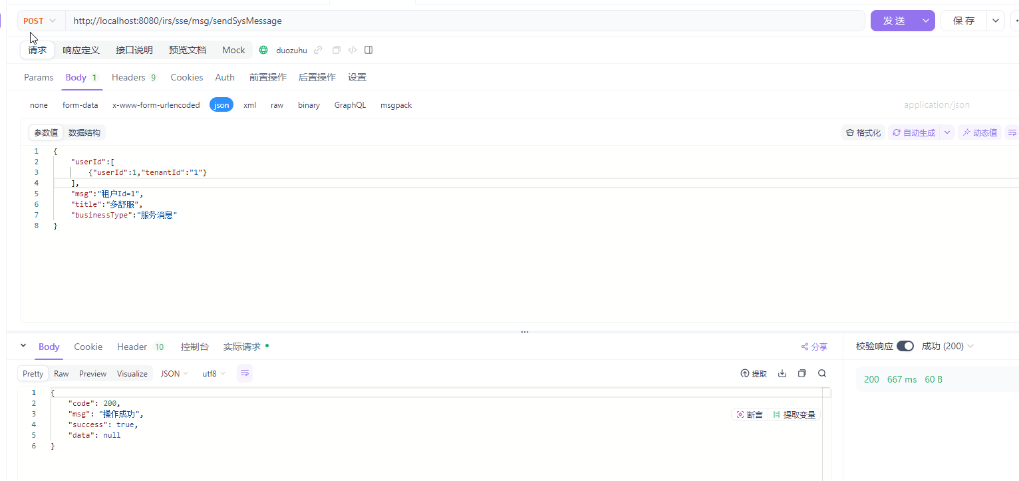
Task: Open the save button dropdown arrow
Action: coord(996,21)
